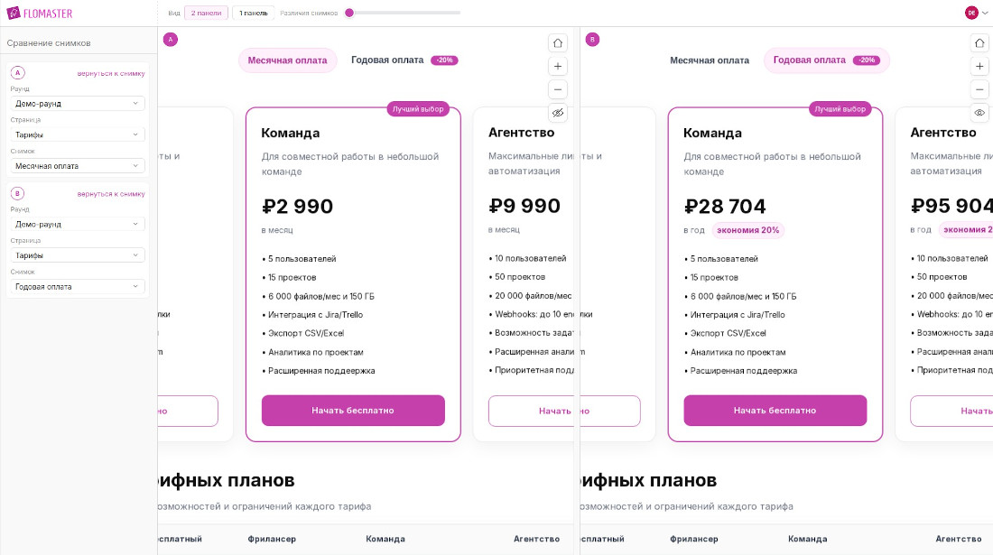Click the home icon in panel A
This screenshot has height=555, width=993.
click(x=558, y=42)
